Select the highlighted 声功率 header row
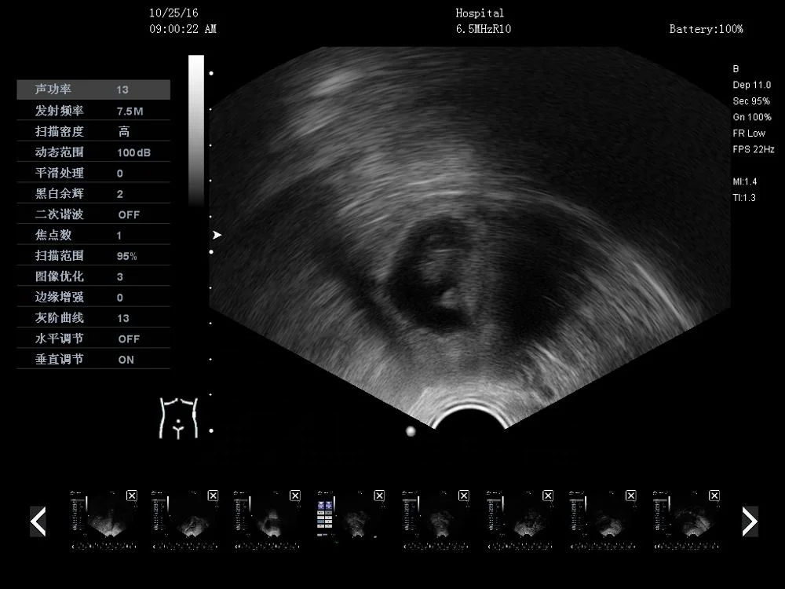 point(93,90)
